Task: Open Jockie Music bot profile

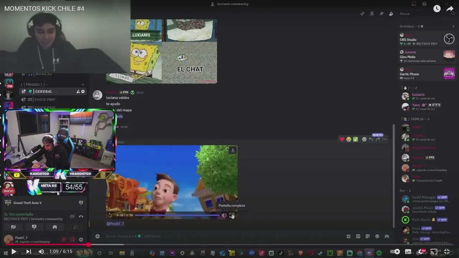Action: pyautogui.click(x=427, y=209)
